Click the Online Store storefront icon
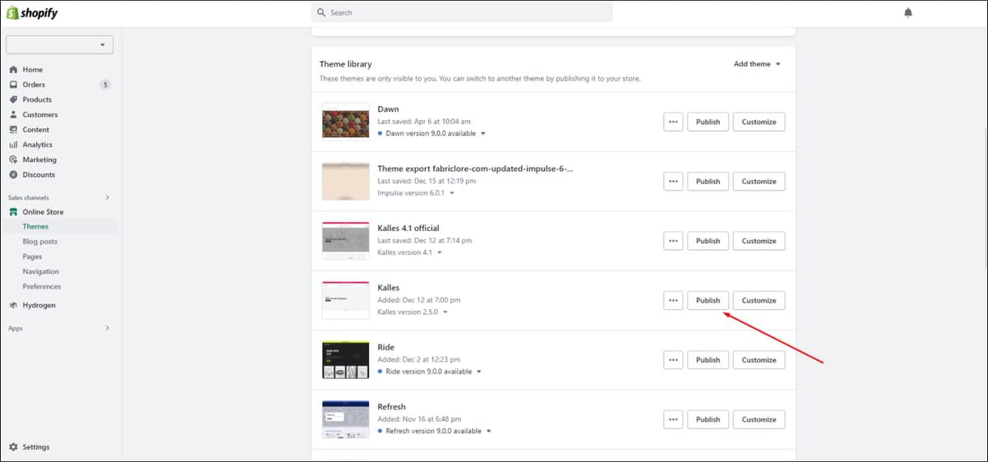 13,212
